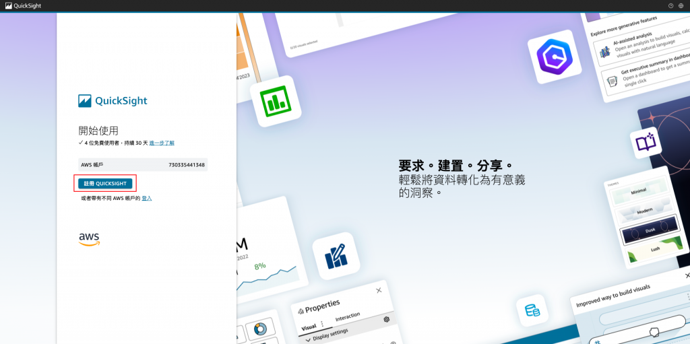Image resolution: width=690 pixels, height=344 pixels.
Task: Click the 註冊 QUICKSIGHT button
Action: (105, 183)
